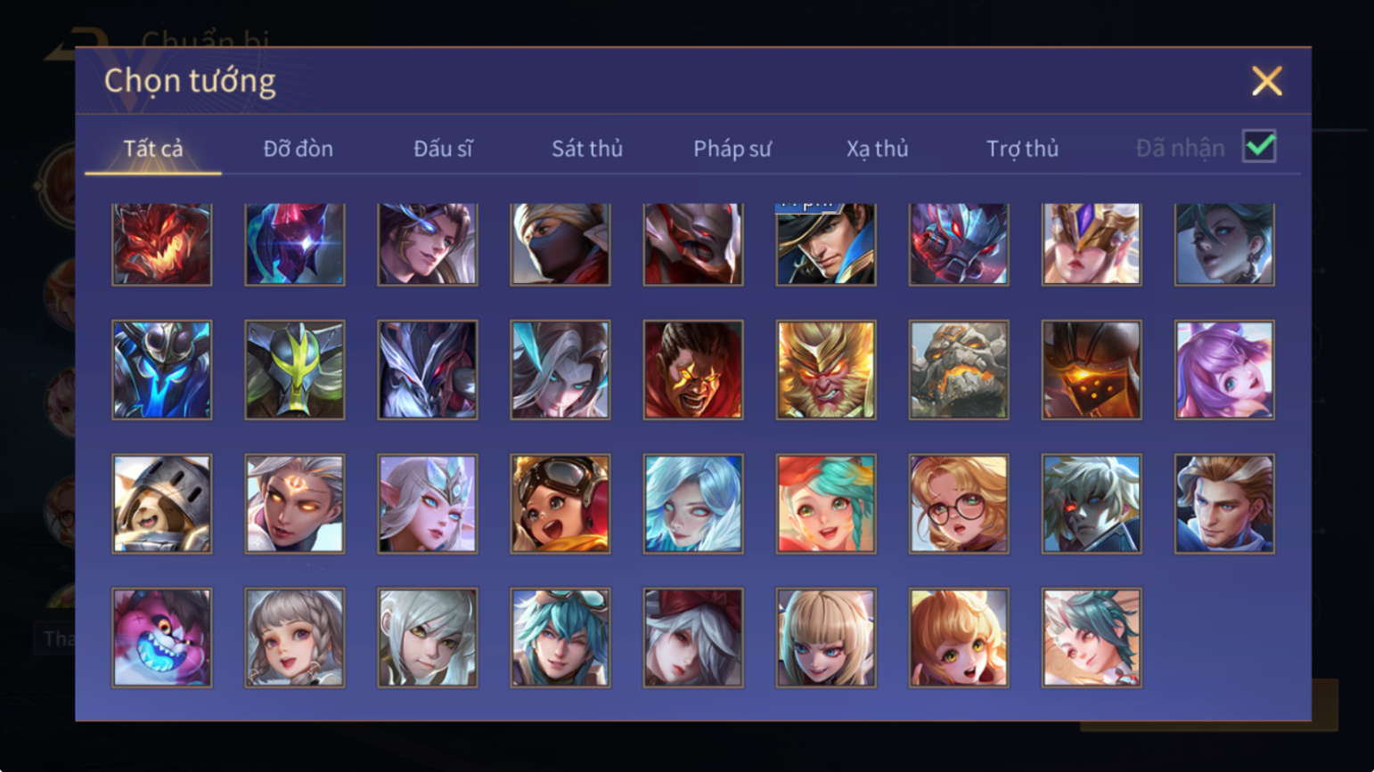Screen dimensions: 1374x772
Task: Choose the pilot kid with goggles hero
Action: [x=560, y=504]
